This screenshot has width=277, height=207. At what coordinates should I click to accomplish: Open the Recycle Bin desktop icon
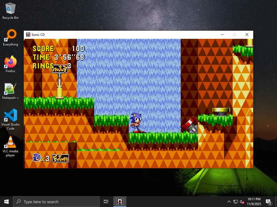pyautogui.click(x=11, y=11)
